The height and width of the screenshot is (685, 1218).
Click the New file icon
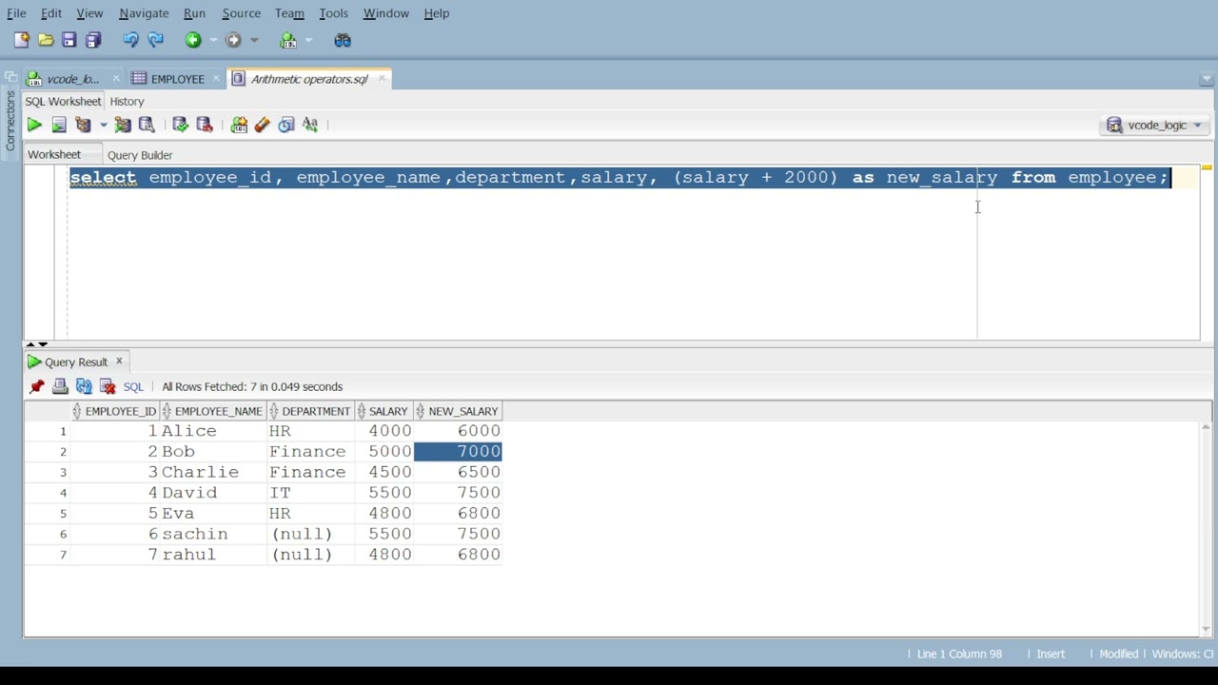pos(21,40)
